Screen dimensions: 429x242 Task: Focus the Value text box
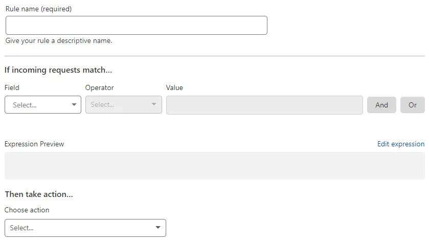(264, 105)
